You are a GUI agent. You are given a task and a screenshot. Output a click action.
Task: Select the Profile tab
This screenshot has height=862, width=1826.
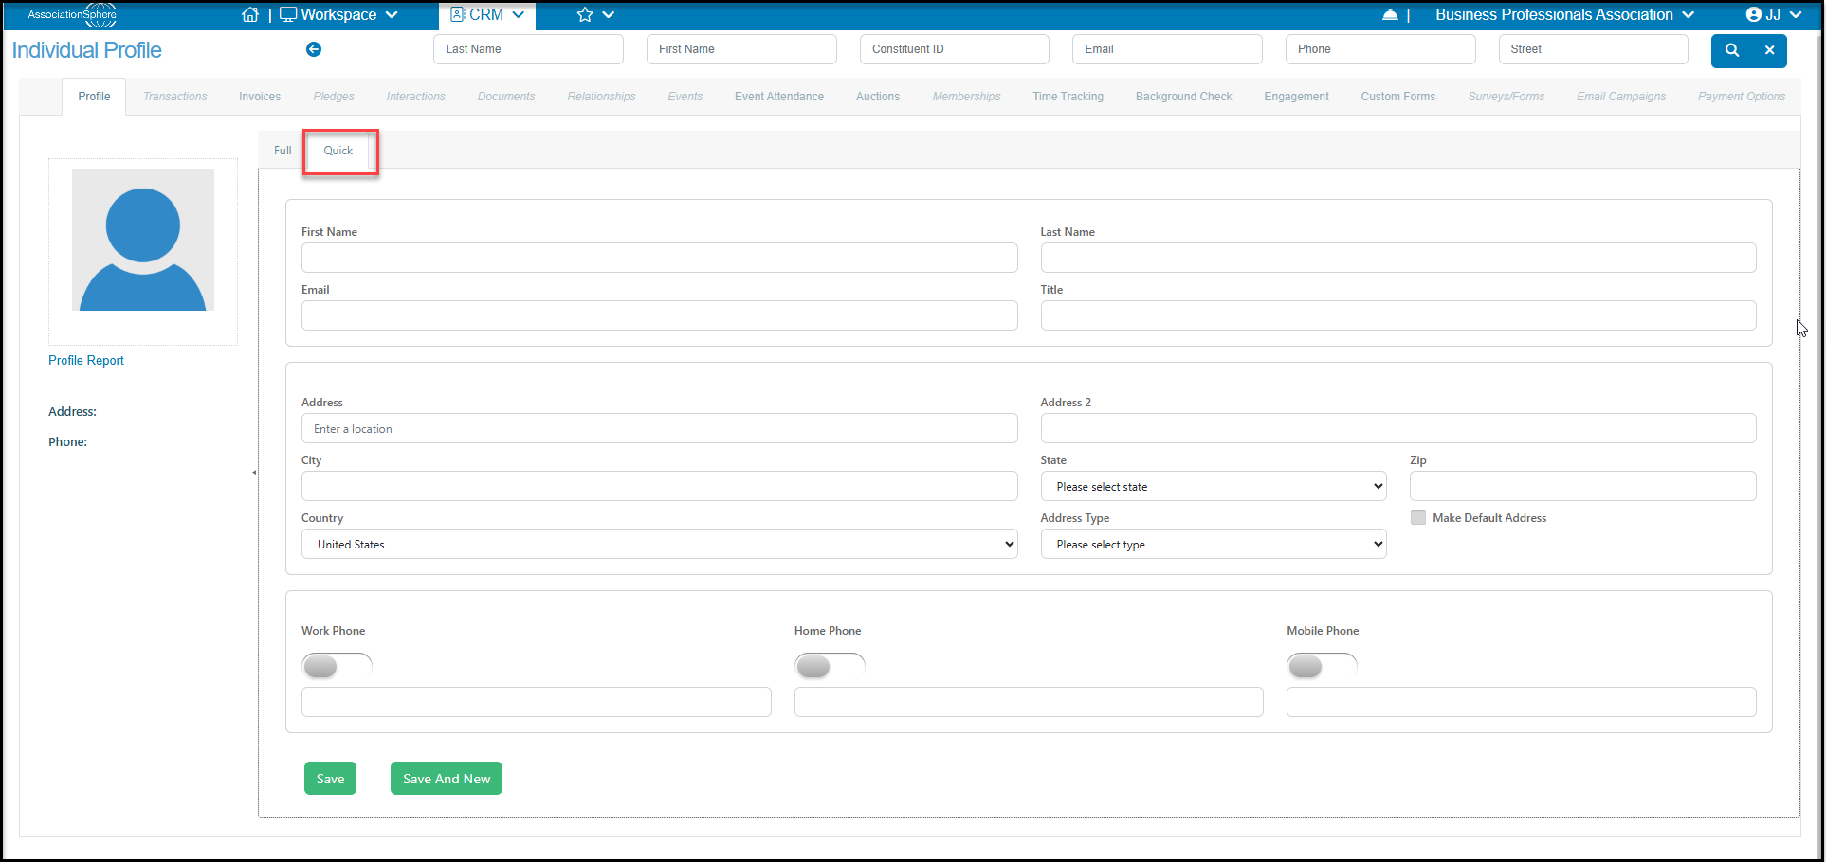coord(94,97)
